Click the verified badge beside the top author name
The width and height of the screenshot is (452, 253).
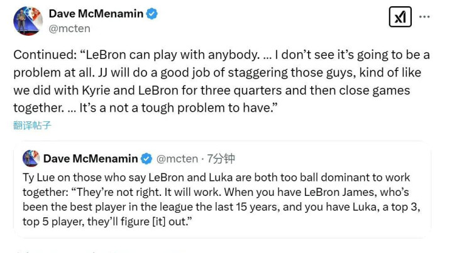click(x=152, y=14)
